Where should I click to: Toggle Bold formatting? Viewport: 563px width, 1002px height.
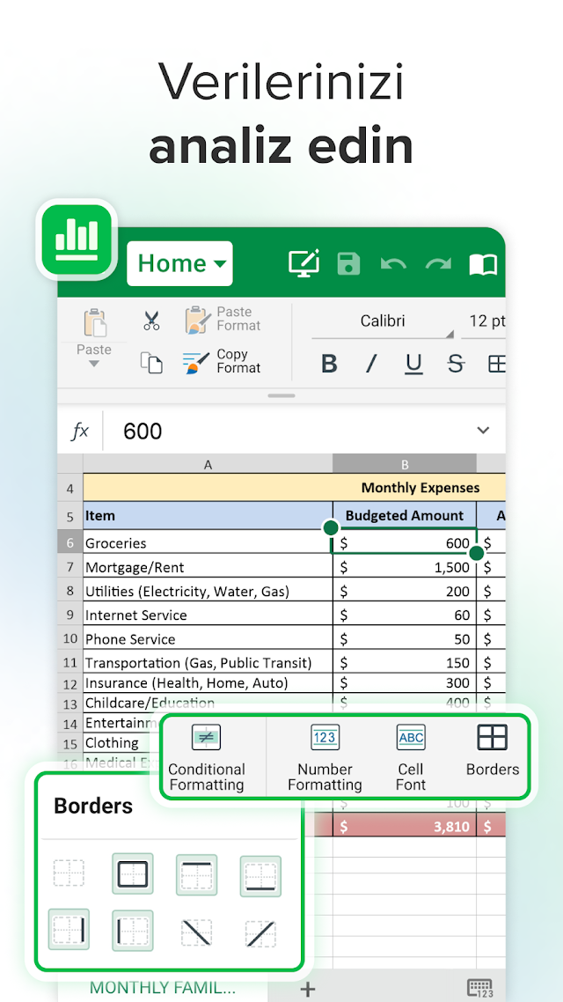pyautogui.click(x=329, y=364)
